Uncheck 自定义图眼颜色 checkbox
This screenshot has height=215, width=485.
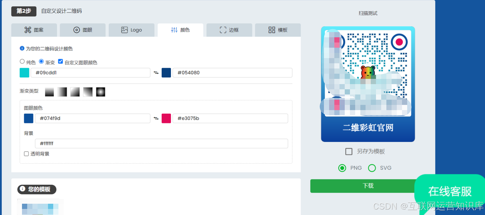[x=60, y=61]
